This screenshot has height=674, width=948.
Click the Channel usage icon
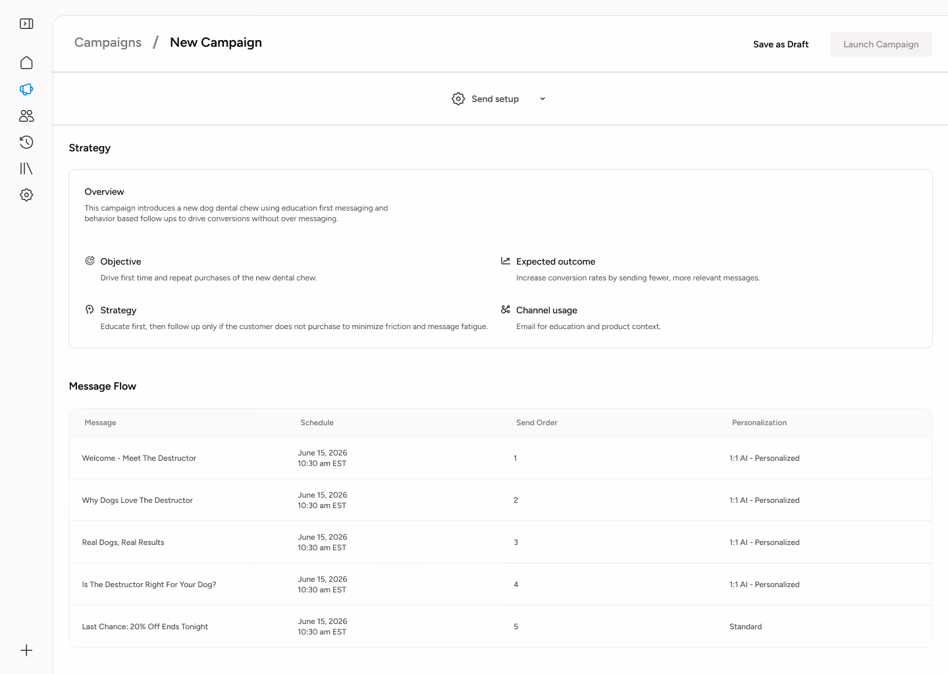coord(505,309)
